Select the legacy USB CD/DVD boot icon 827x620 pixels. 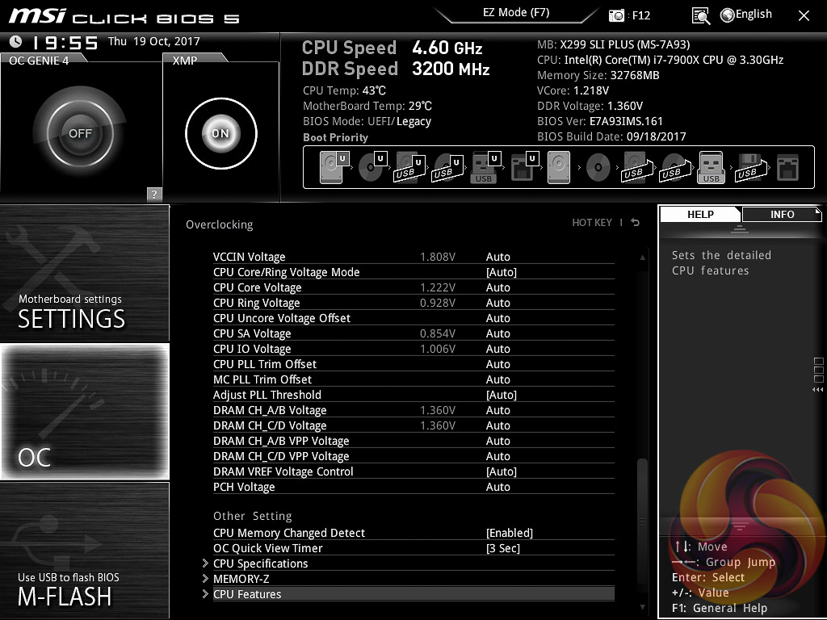click(x=674, y=168)
